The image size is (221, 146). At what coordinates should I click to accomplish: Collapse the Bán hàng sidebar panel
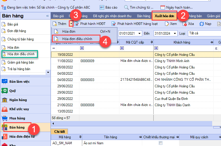[47, 16]
